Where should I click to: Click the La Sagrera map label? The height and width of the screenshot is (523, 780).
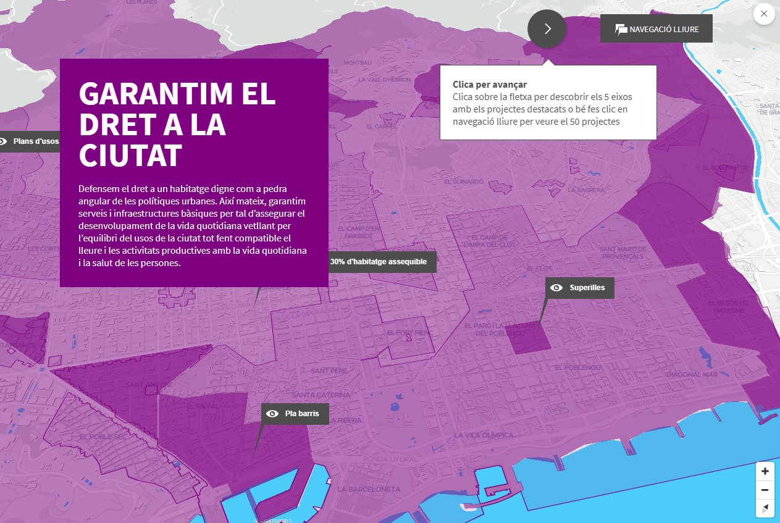[585, 190]
